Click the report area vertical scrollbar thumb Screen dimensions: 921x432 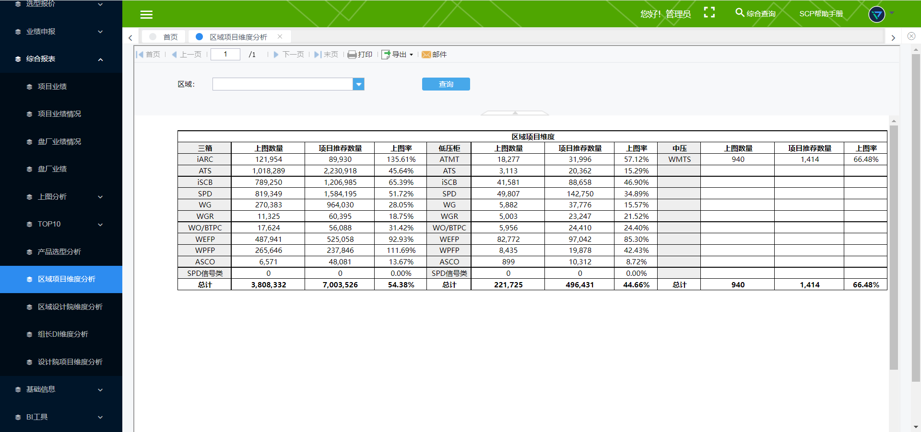[894, 248]
